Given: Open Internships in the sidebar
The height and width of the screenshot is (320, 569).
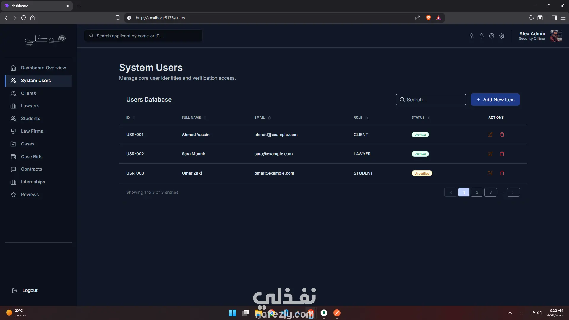Looking at the screenshot, I should [x=39, y=182].
